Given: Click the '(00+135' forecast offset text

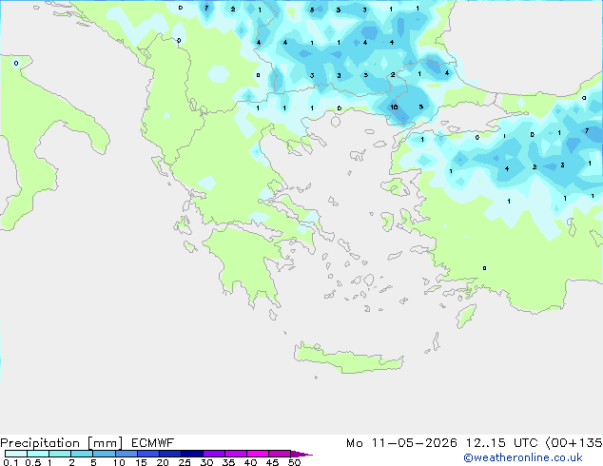Looking at the screenshot, I should pyautogui.click(x=574, y=443).
